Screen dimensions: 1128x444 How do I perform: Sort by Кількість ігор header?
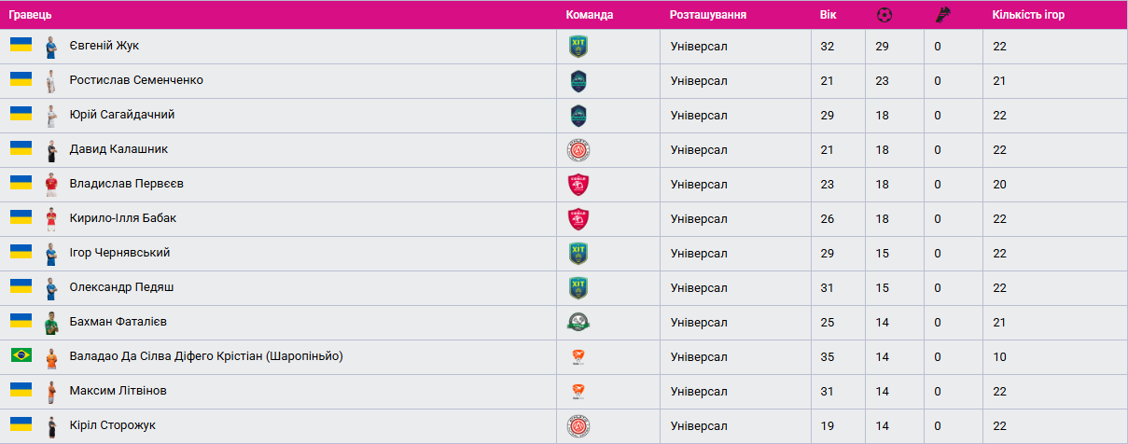(1028, 15)
